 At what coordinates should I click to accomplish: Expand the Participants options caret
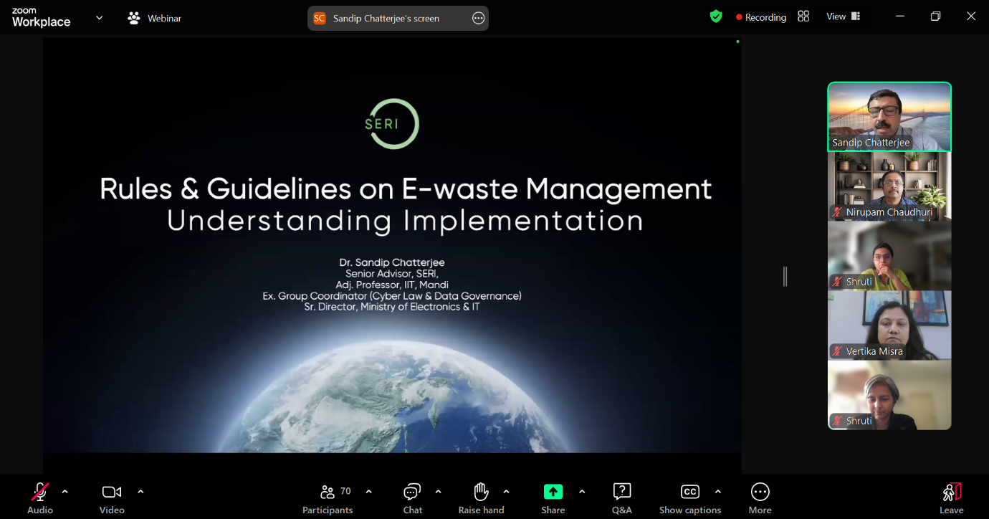click(369, 492)
